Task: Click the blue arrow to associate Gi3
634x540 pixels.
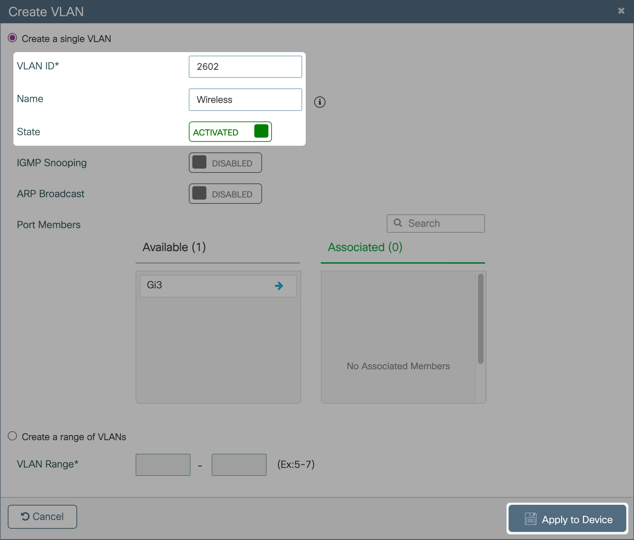Action: 279,286
